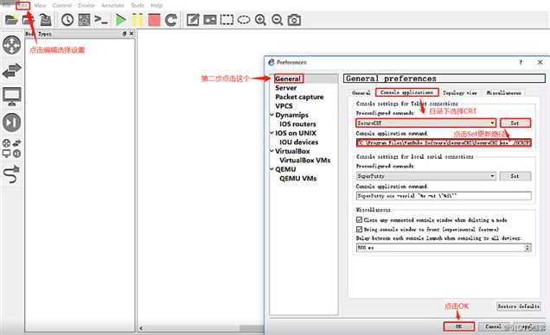The width and height of the screenshot is (550, 335).
Task: Collapse the QEMU tree node
Action: (272, 169)
